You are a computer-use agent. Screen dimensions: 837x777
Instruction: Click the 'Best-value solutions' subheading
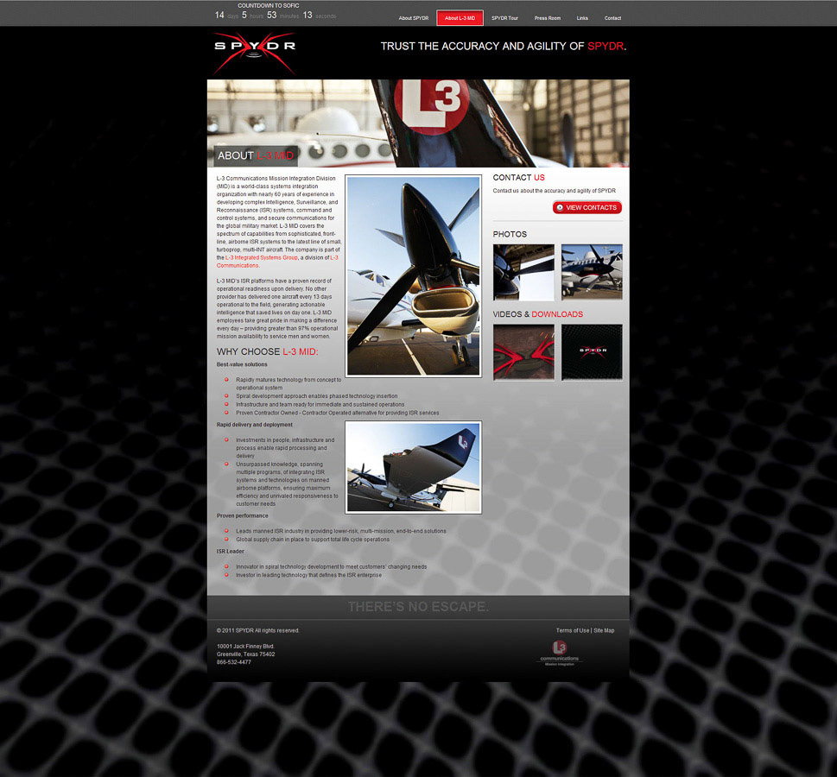point(242,364)
